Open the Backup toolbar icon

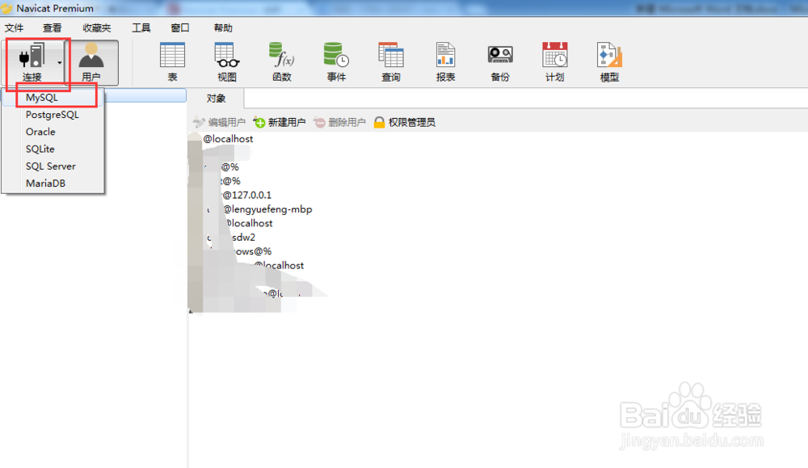pos(500,62)
